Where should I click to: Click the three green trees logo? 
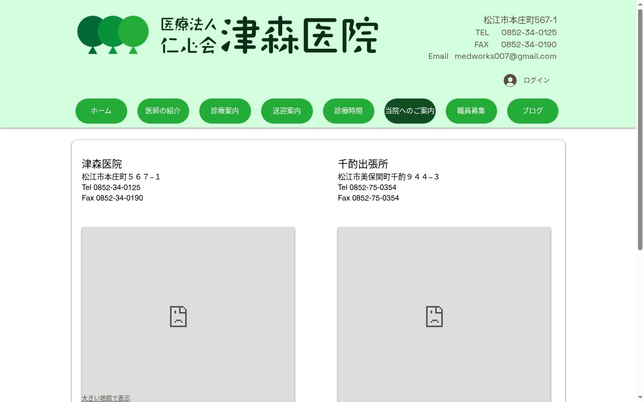coord(113,35)
